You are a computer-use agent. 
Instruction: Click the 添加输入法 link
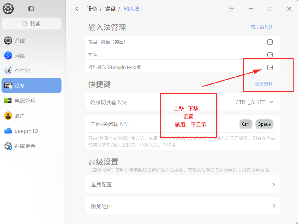point(262,27)
